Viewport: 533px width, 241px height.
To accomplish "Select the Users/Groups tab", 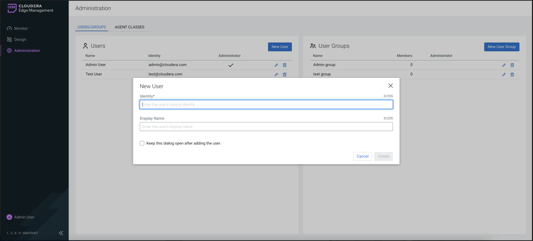I will (x=92, y=27).
